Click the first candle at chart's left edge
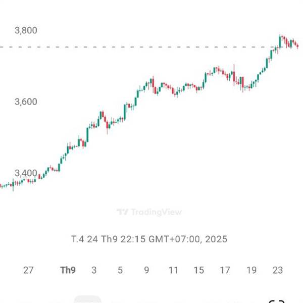Screen dimensions: 303x303 point(2,185)
